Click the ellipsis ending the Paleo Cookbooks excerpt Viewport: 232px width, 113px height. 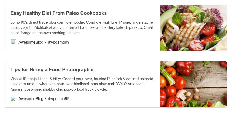pyautogui.click(x=81, y=33)
